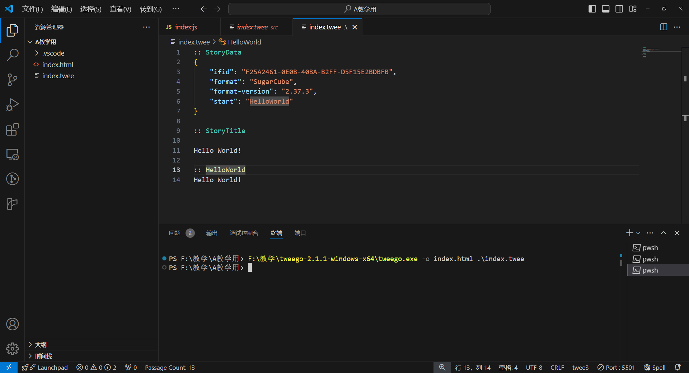Maximize the terminal panel size
689x373 pixels.
click(x=664, y=233)
